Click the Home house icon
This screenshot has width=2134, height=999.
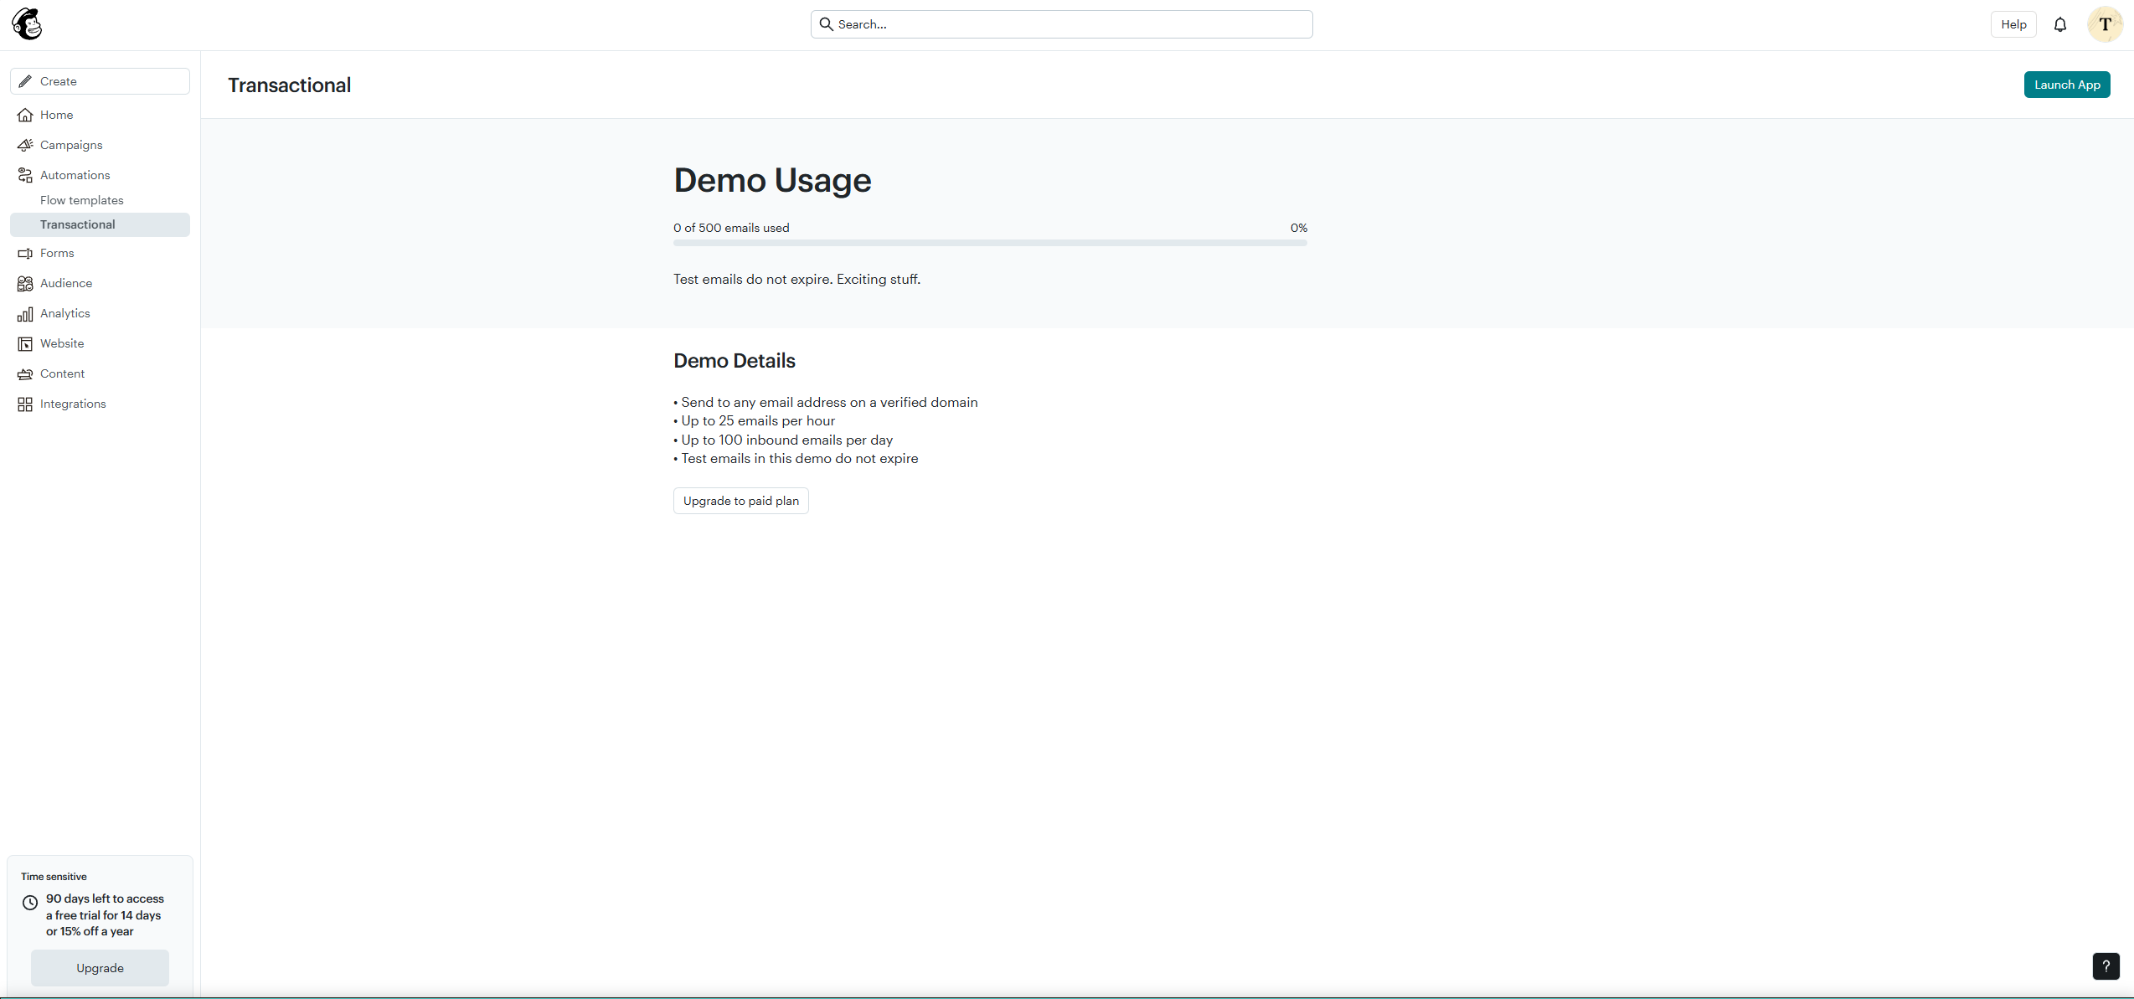pos(25,115)
